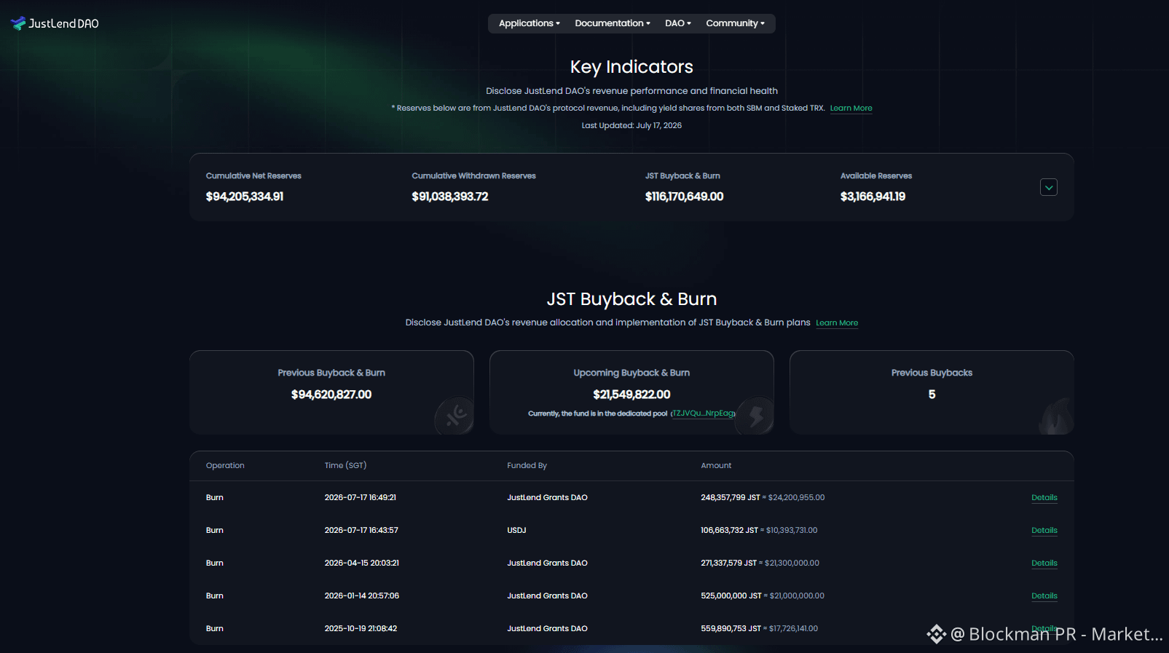Select timestamp 2026-07-17 16:43:57
This screenshot has height=653, width=1169.
pyautogui.click(x=361, y=530)
